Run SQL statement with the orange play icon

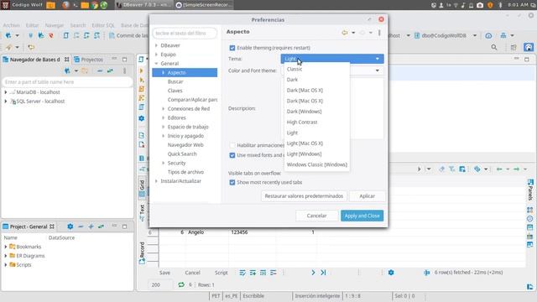(142, 70)
